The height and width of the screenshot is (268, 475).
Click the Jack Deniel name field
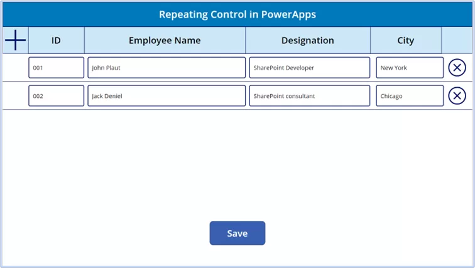tap(166, 95)
